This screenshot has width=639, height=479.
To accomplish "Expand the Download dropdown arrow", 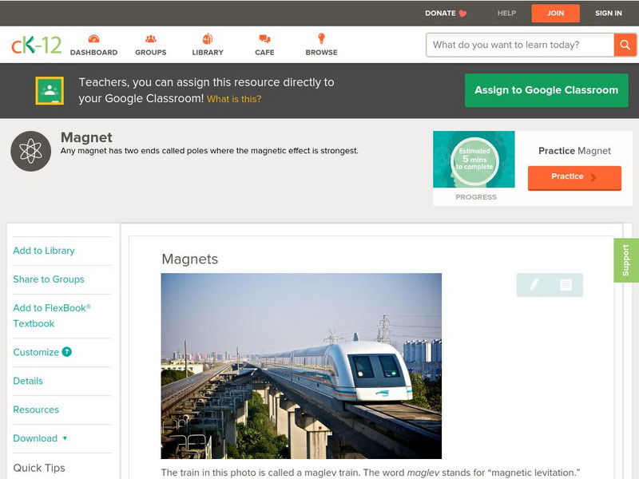I will click(65, 438).
